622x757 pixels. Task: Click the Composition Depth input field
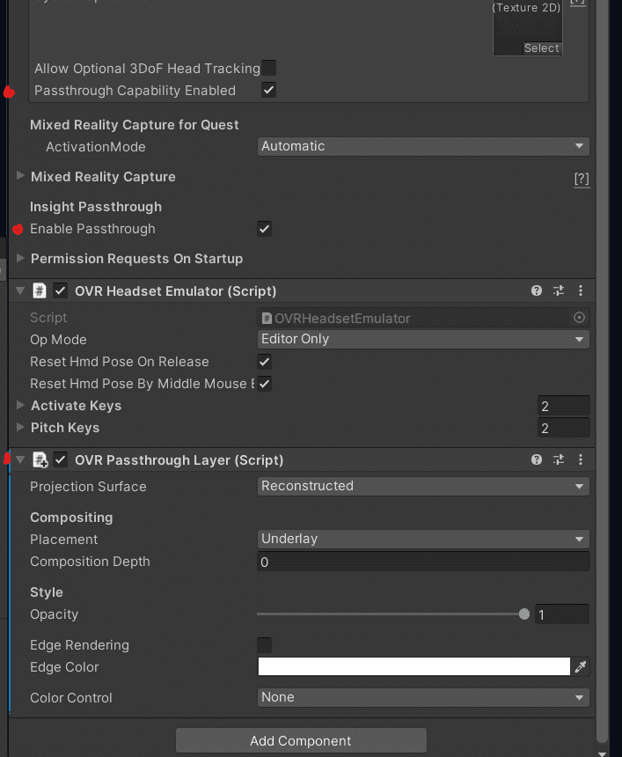tap(423, 562)
